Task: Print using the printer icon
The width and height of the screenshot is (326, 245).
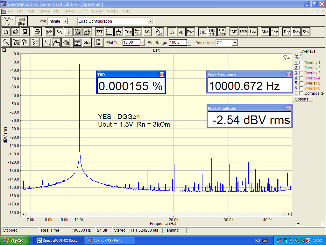Action: (x=37, y=32)
